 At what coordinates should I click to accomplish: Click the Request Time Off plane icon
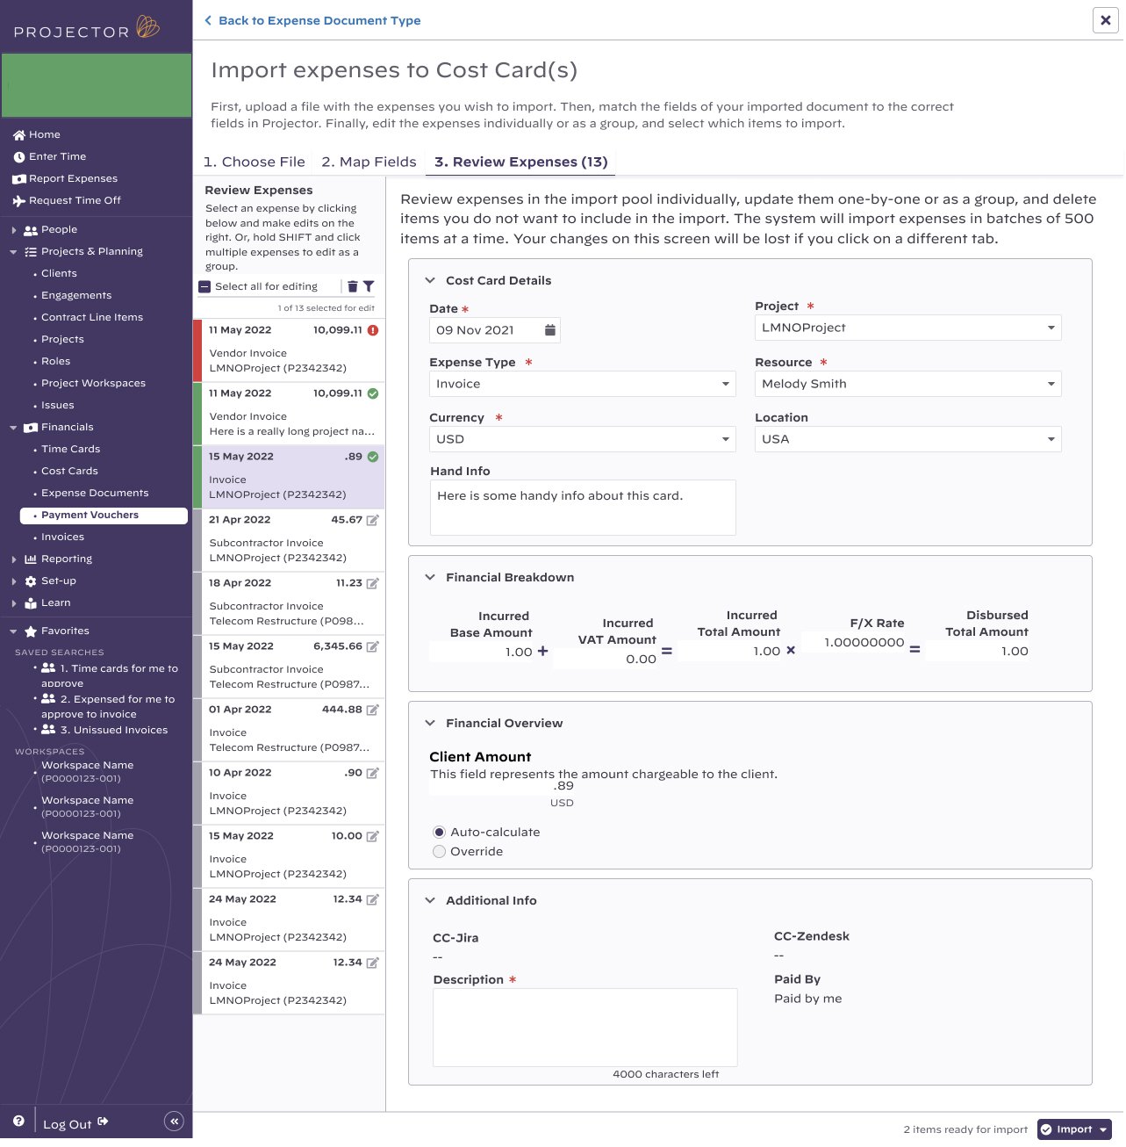[x=19, y=201]
